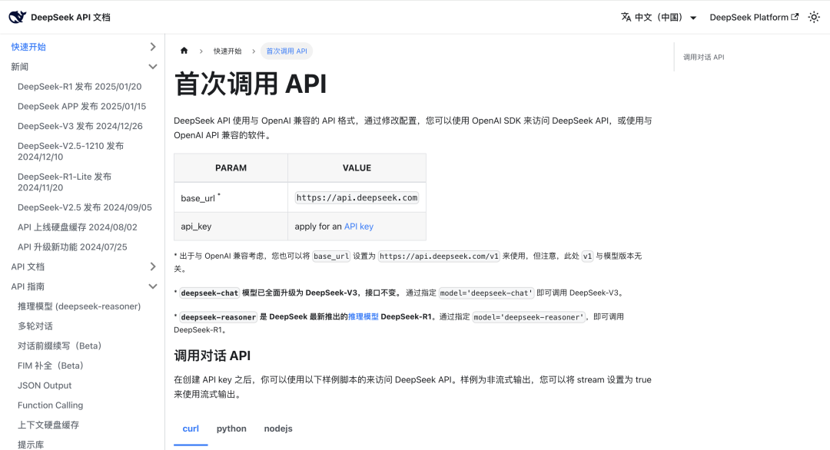Click the bold deepseek-reasoner code label
The image size is (830, 450).
(x=218, y=317)
